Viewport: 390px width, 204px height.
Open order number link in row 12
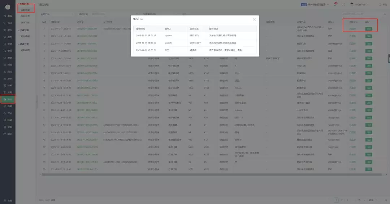point(87,110)
